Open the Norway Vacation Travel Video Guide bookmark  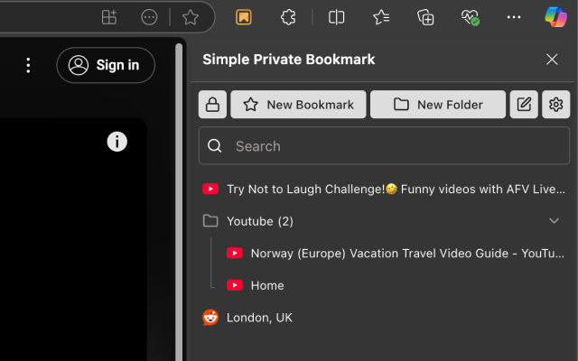pyautogui.click(x=396, y=254)
